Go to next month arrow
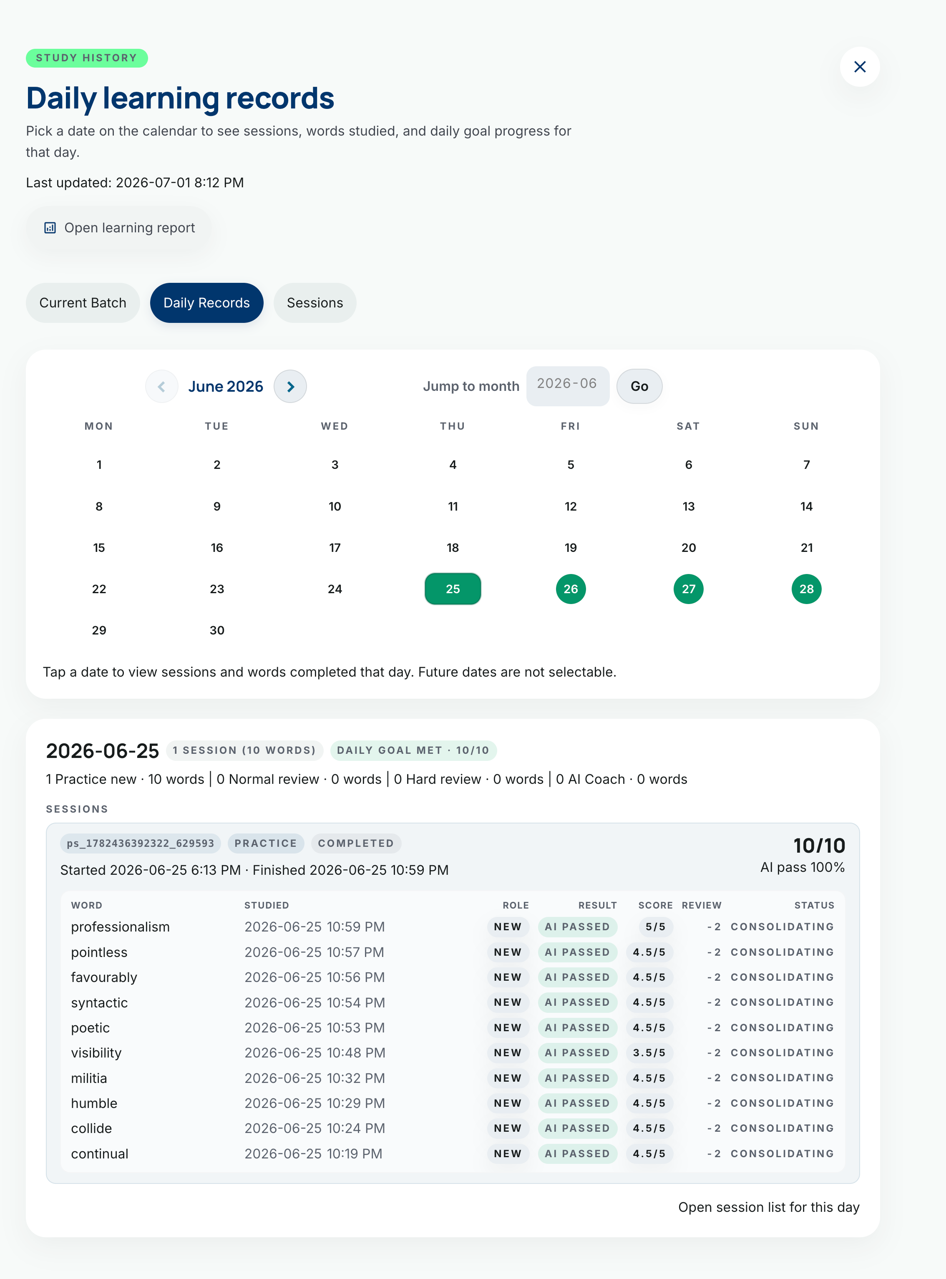The height and width of the screenshot is (1279, 946). pos(290,387)
